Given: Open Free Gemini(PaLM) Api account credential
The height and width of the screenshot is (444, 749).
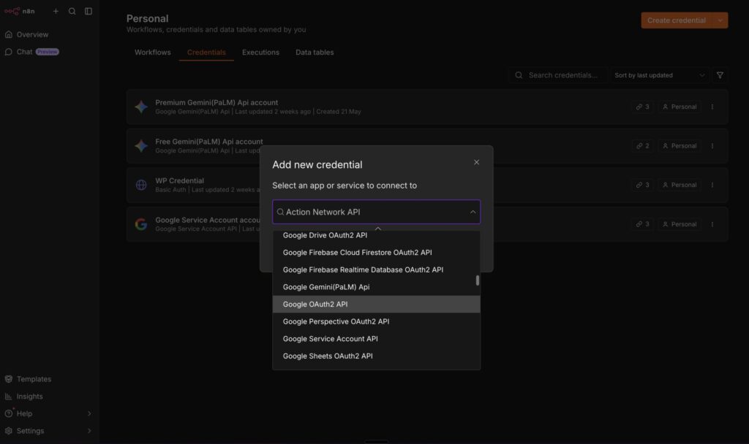Looking at the screenshot, I should [427, 146].
